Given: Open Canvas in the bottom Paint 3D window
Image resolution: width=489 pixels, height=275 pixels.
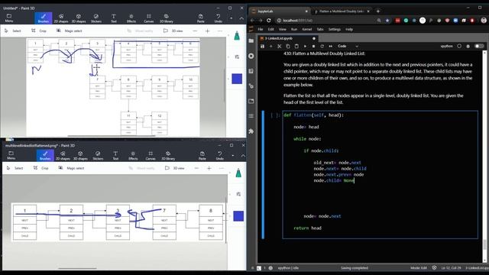Looking at the screenshot, I should [151, 155].
